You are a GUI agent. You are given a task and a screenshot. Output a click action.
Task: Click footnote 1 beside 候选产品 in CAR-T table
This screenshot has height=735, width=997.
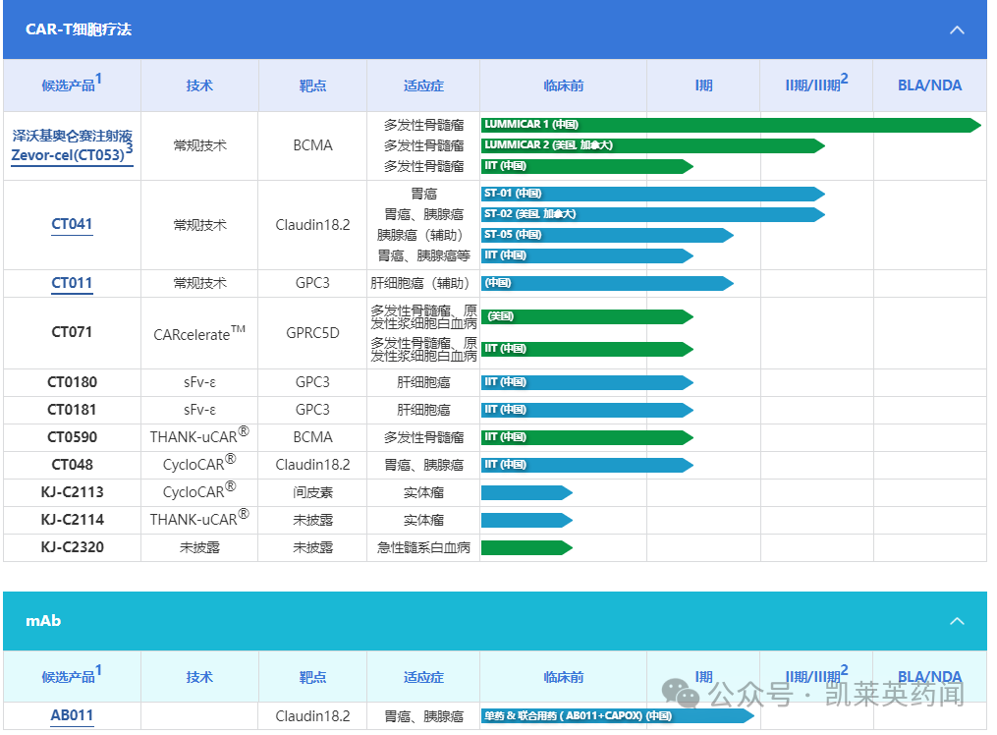(99, 79)
